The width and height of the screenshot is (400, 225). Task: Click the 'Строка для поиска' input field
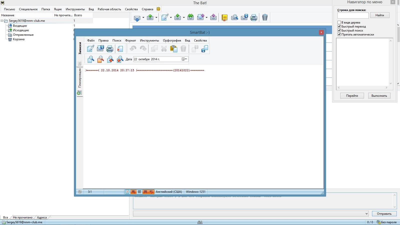353,15
